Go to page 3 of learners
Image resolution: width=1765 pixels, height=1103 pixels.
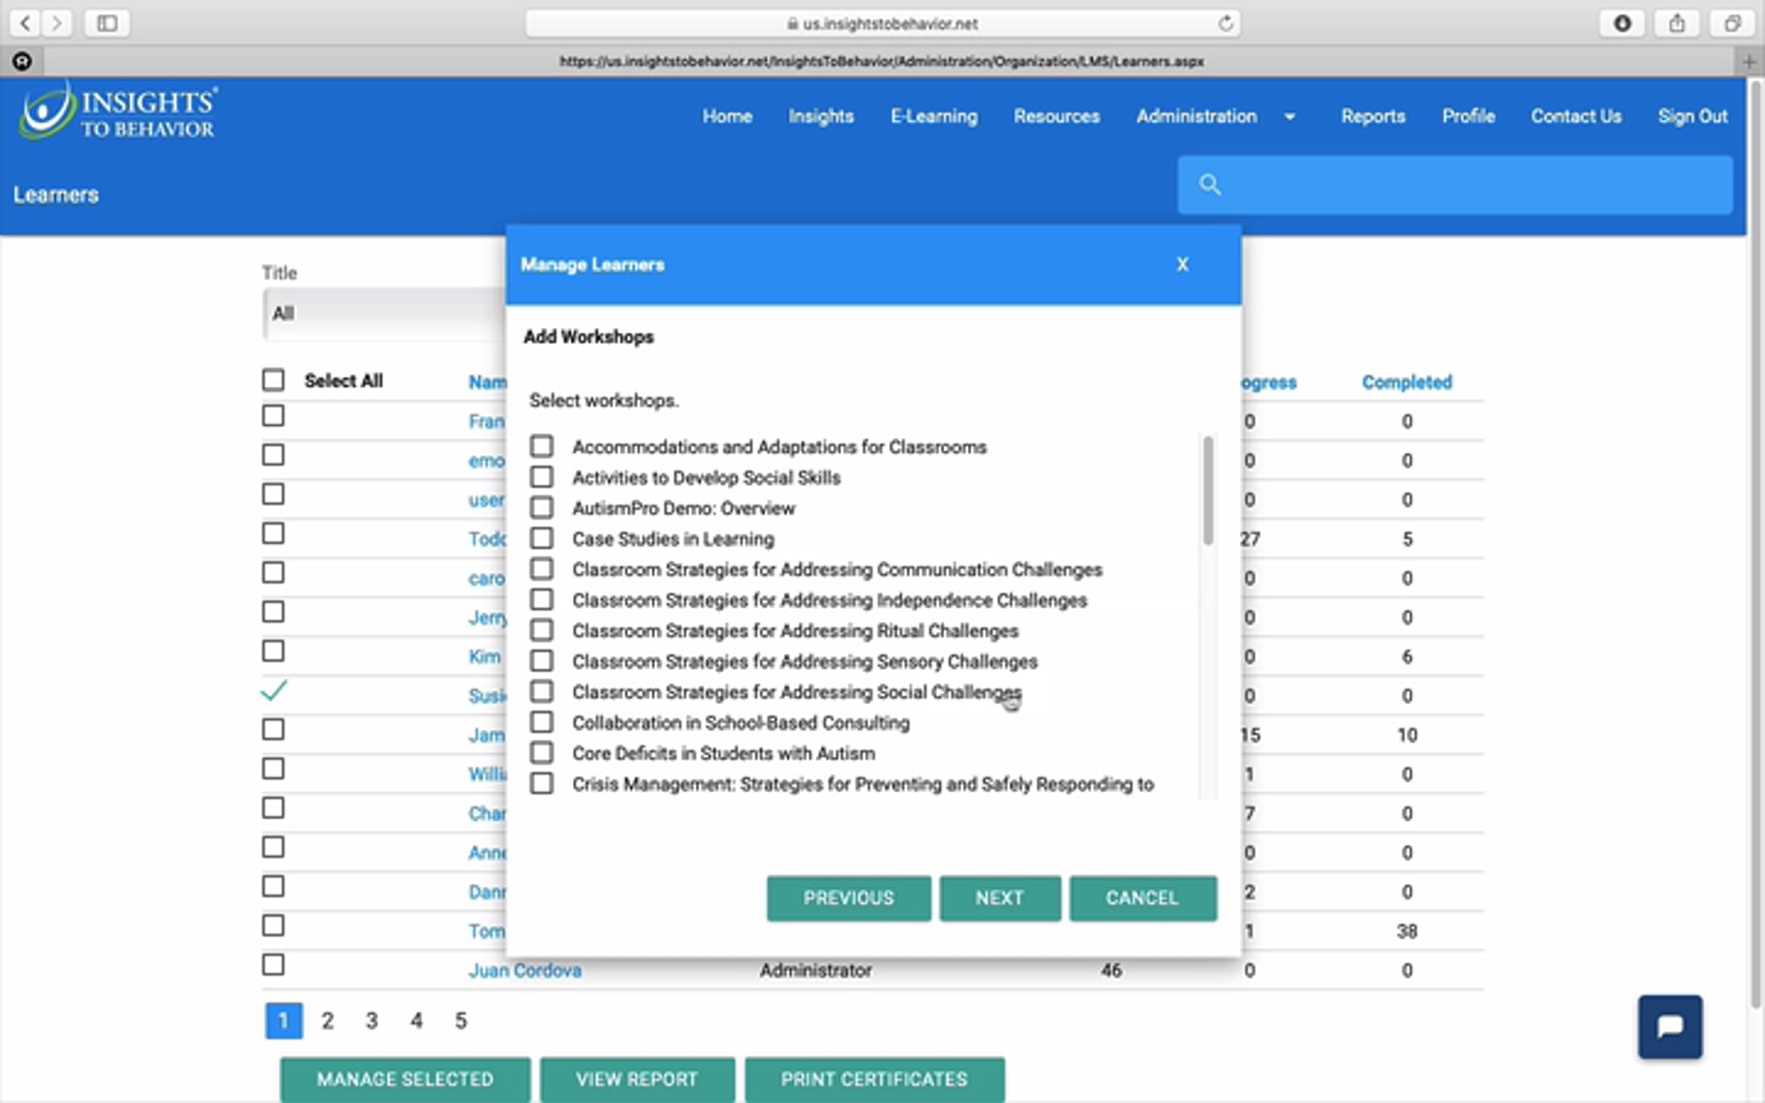pyautogui.click(x=372, y=1021)
